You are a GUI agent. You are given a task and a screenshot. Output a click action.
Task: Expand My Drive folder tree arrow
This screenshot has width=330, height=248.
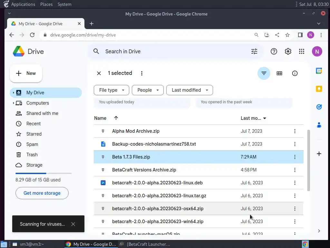(13, 93)
